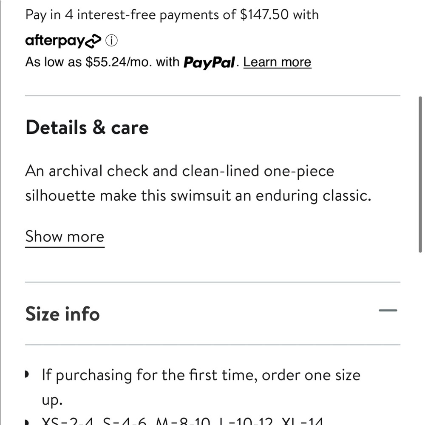Collapse Size info with the minus icon

388,311
